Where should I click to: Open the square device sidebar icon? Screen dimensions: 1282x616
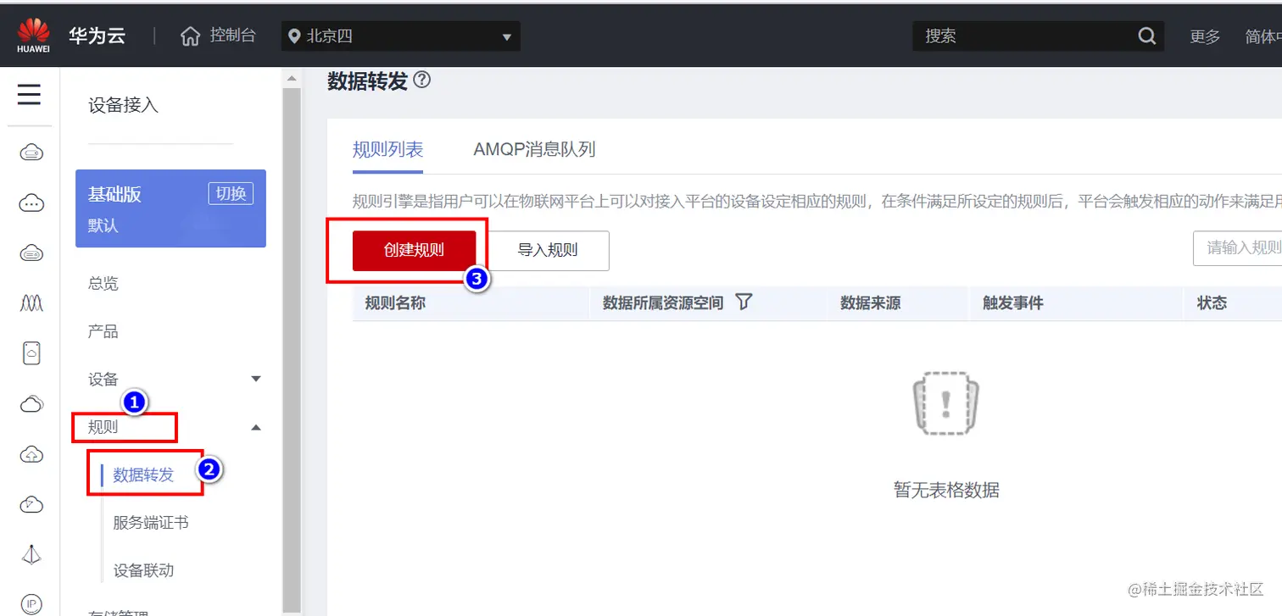(31, 353)
